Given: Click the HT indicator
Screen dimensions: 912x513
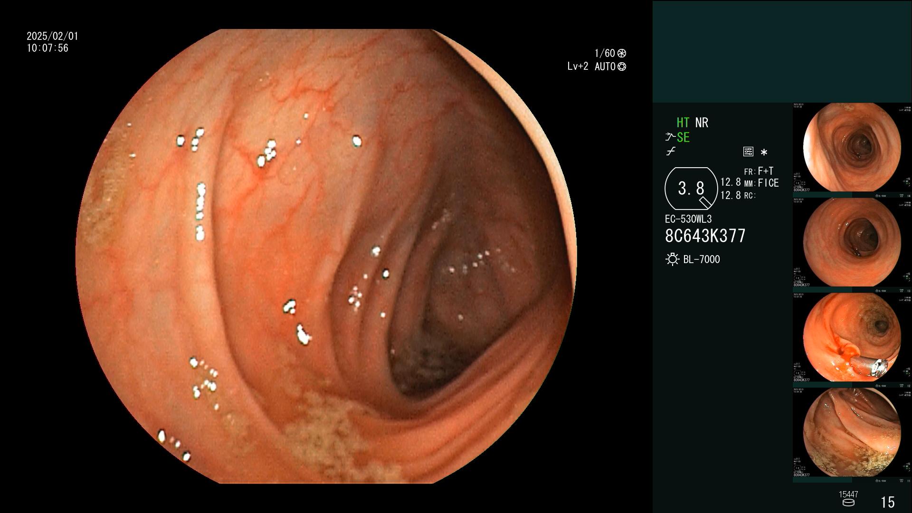Looking at the screenshot, I should click(683, 123).
